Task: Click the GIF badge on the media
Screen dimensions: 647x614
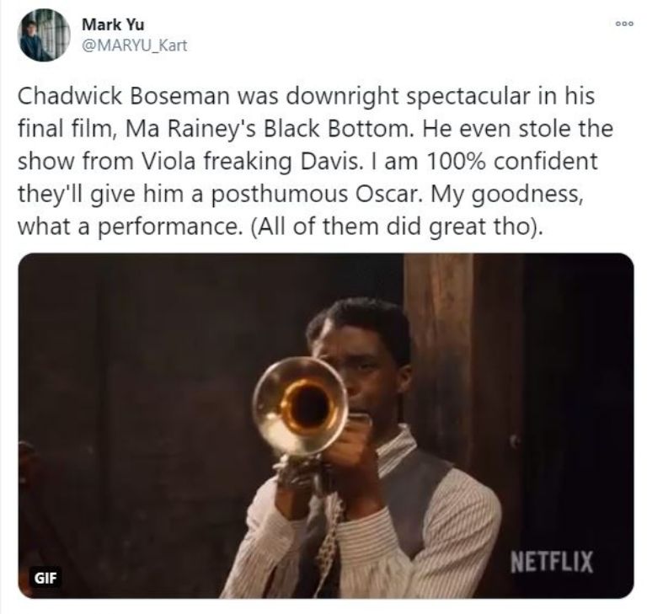Action: click(x=45, y=578)
